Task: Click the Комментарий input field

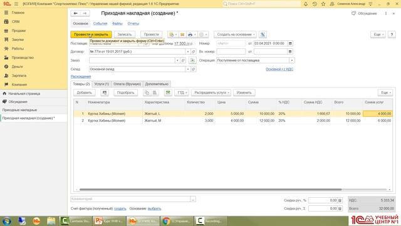Action: coord(130,199)
